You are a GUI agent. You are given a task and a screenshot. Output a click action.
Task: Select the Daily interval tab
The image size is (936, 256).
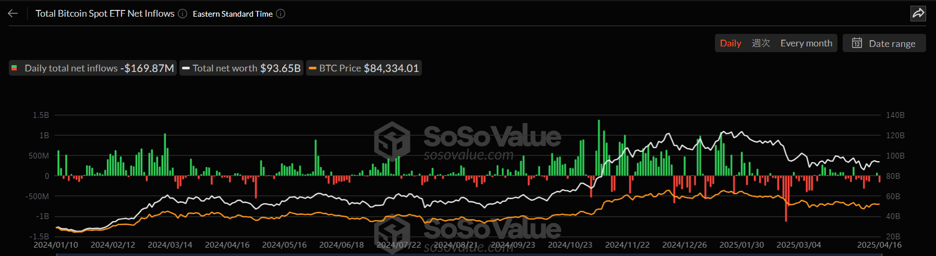coord(731,43)
